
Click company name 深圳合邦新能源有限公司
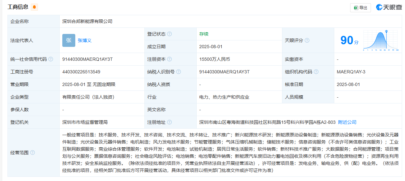[x=87, y=21]
